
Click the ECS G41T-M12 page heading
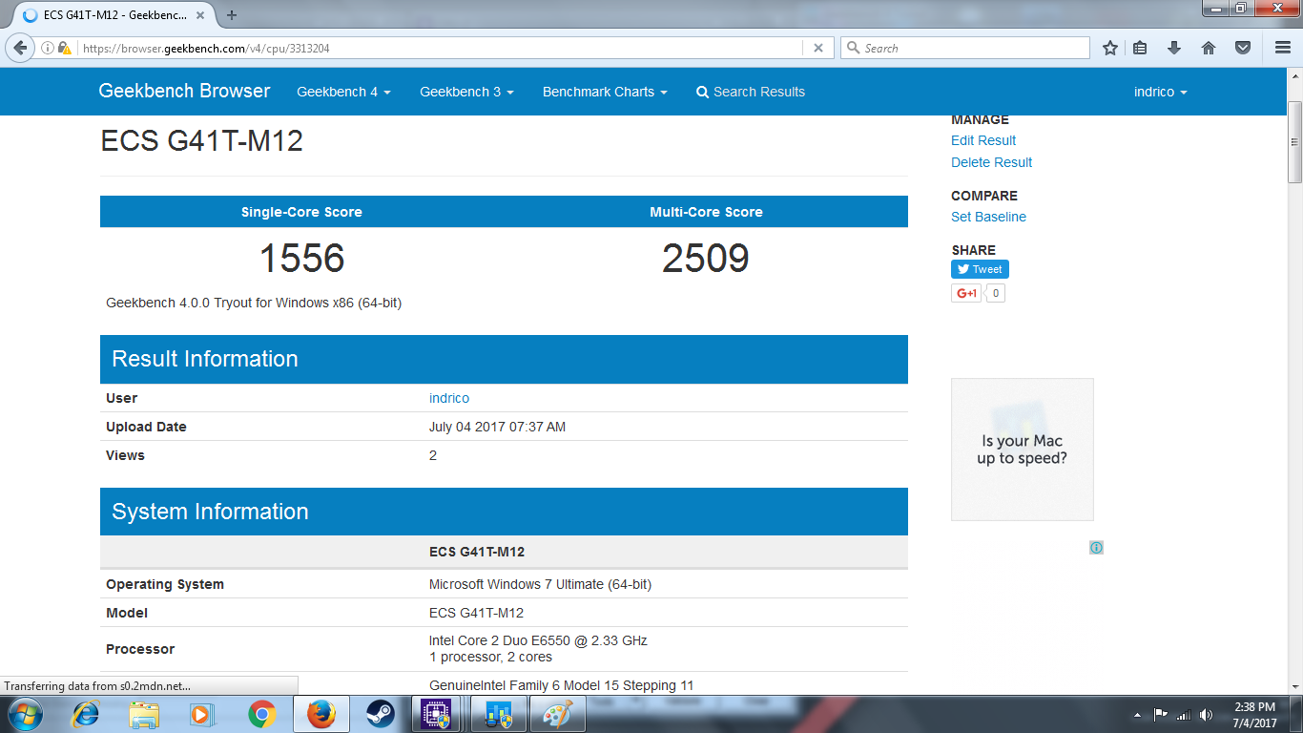[x=201, y=141]
